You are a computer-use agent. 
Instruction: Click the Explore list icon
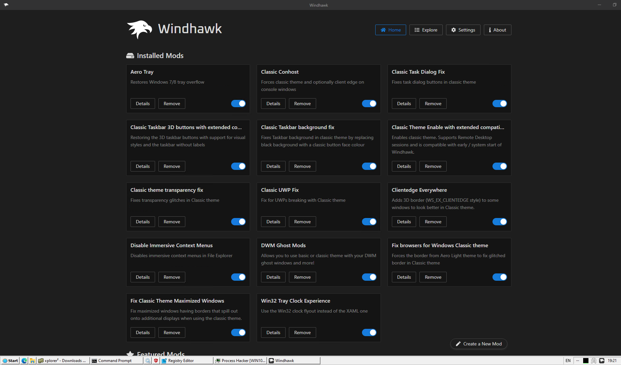tap(417, 30)
